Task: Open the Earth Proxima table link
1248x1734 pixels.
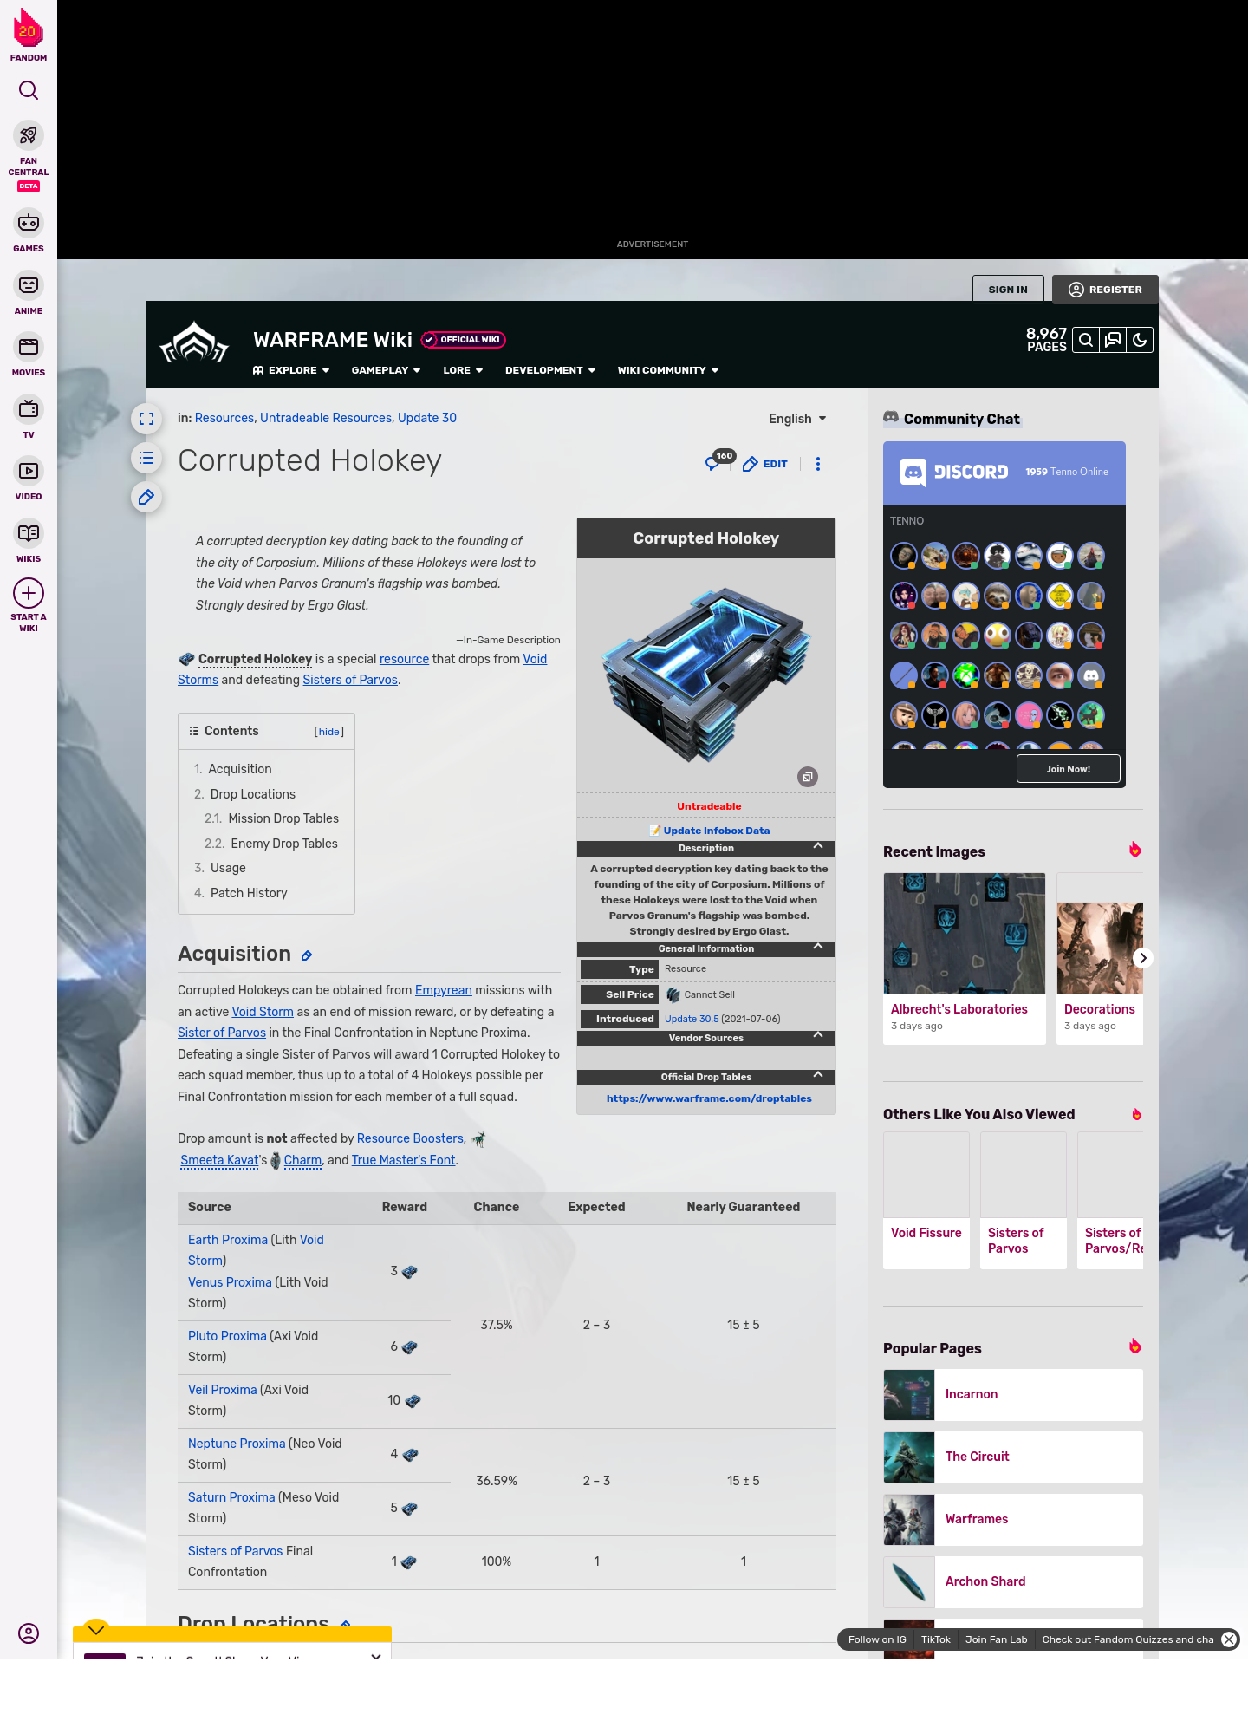Action: click(x=228, y=1240)
